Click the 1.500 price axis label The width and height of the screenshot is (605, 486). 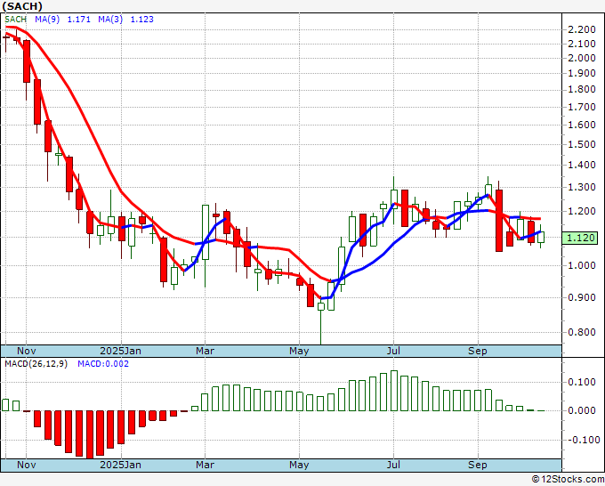coord(582,145)
